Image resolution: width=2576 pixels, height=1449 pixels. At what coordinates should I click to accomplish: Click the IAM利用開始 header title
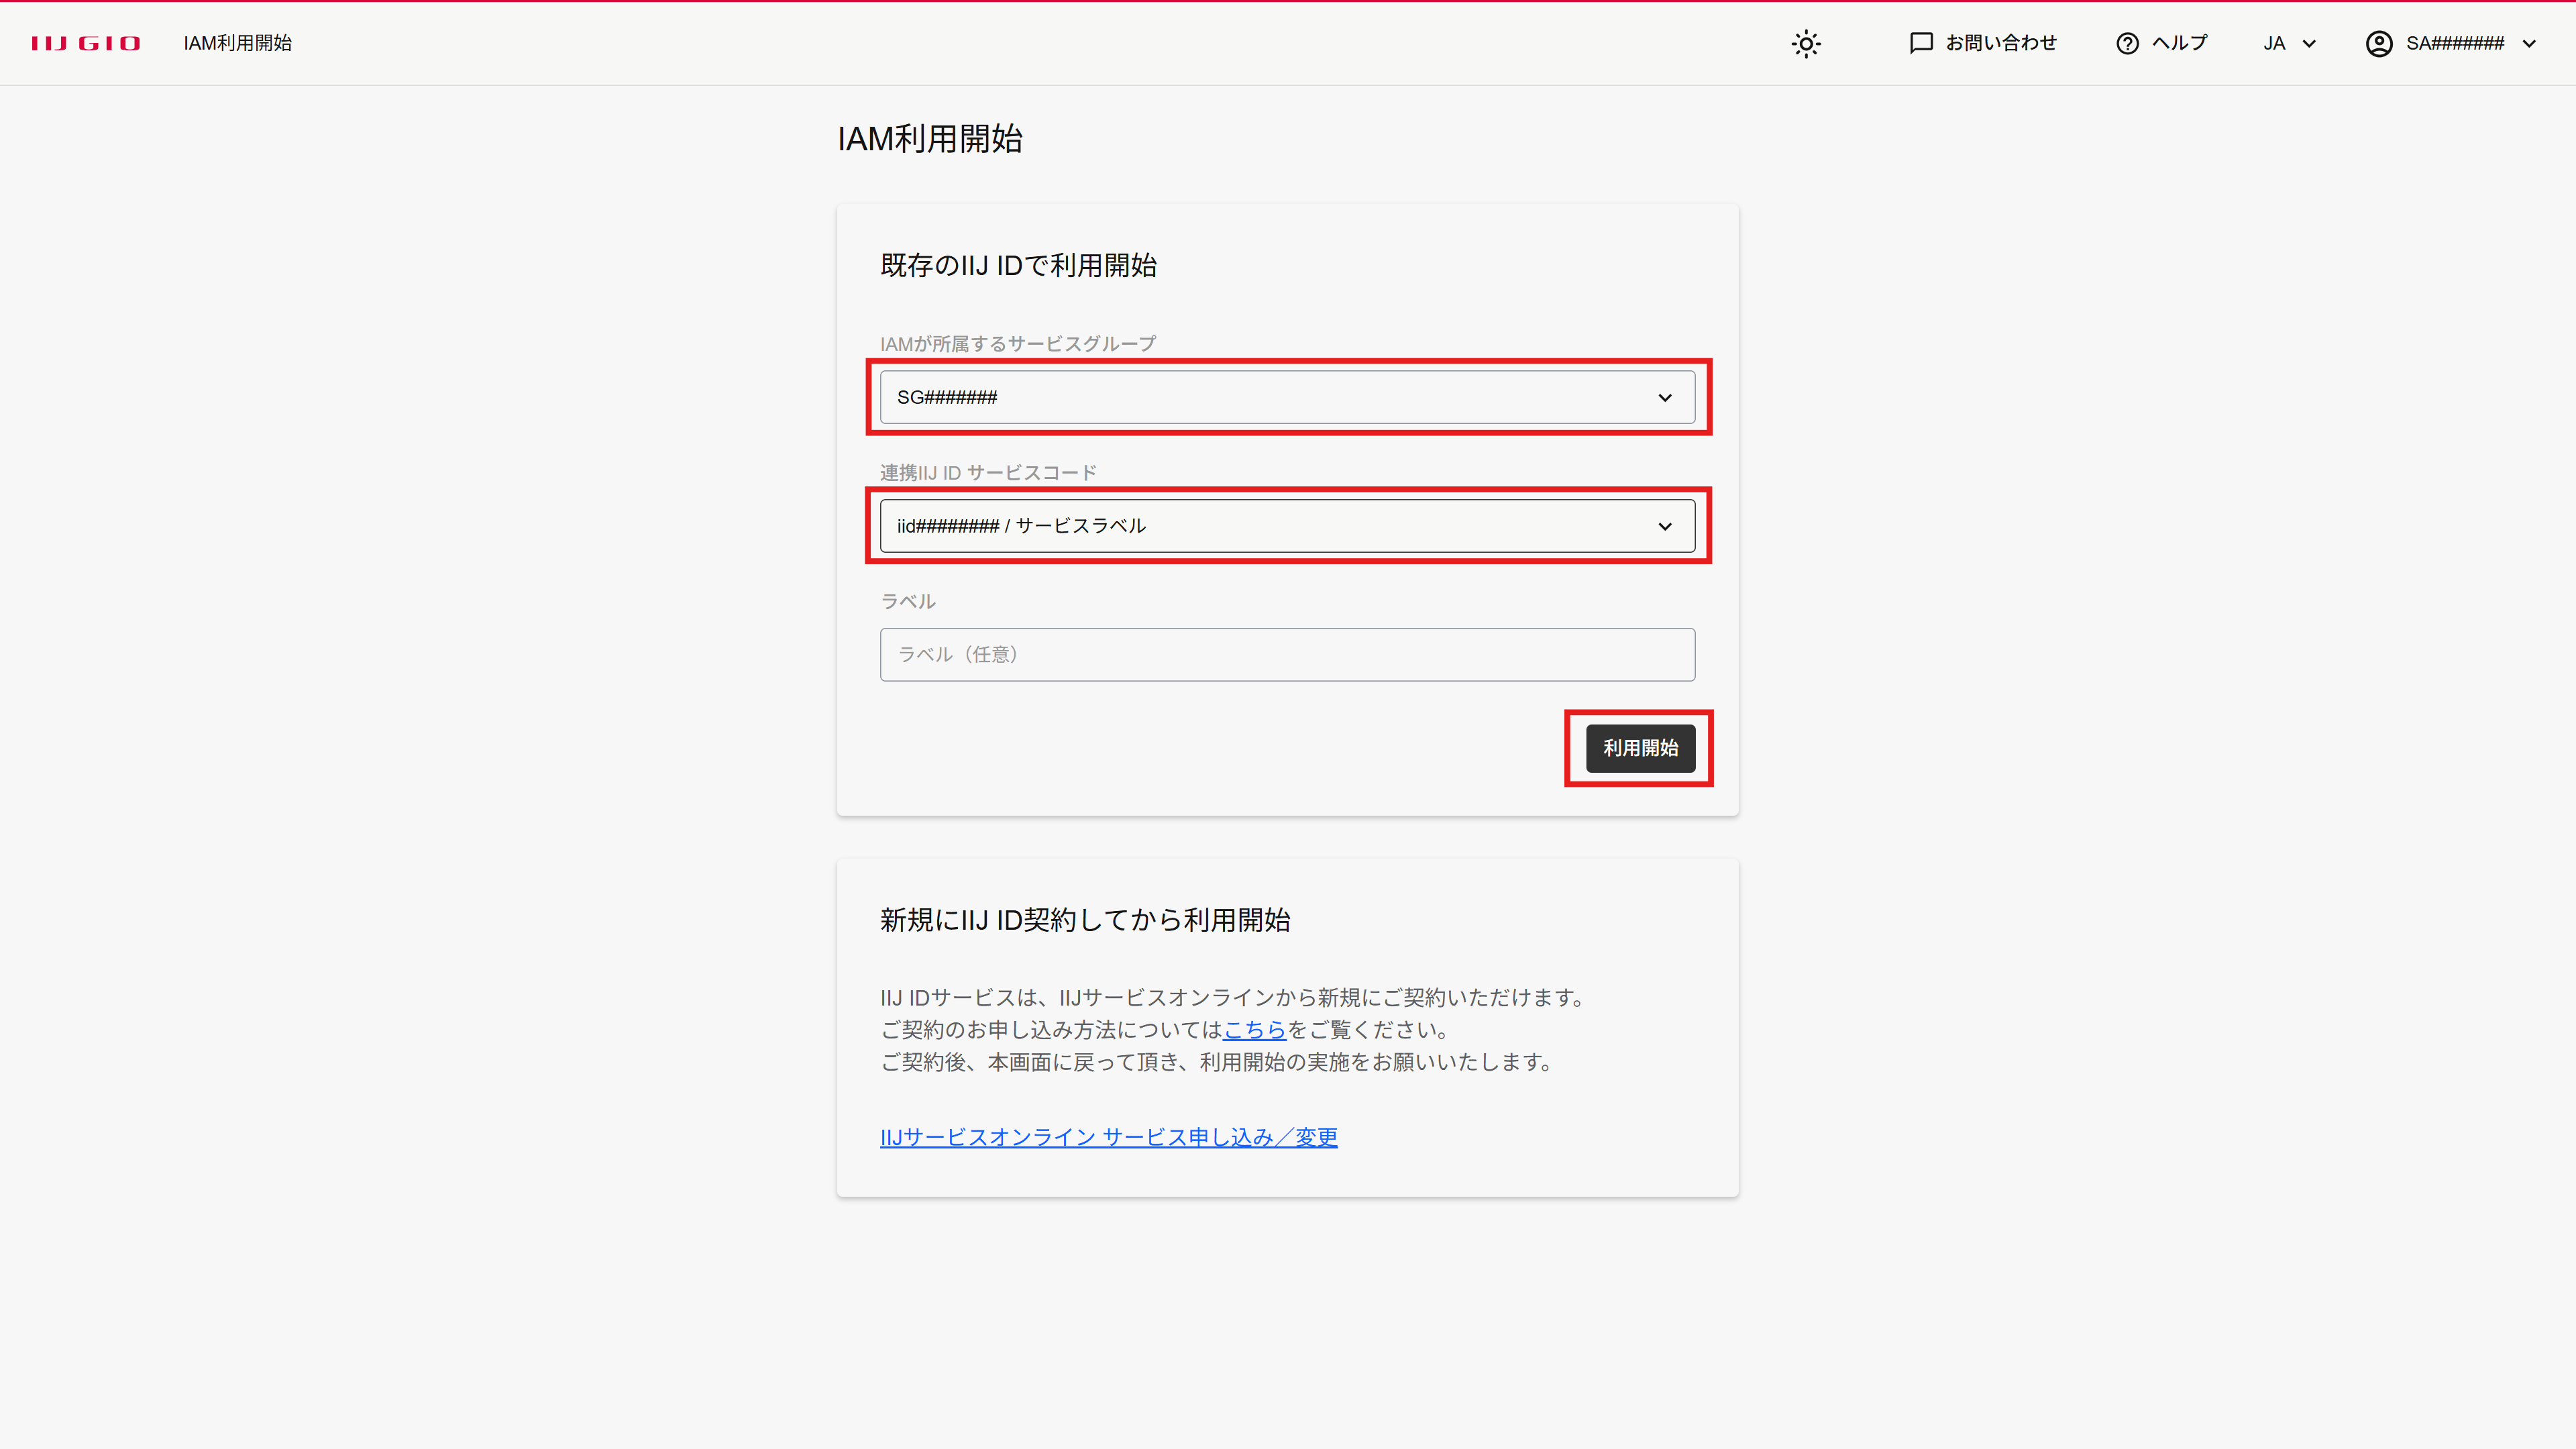point(237,43)
